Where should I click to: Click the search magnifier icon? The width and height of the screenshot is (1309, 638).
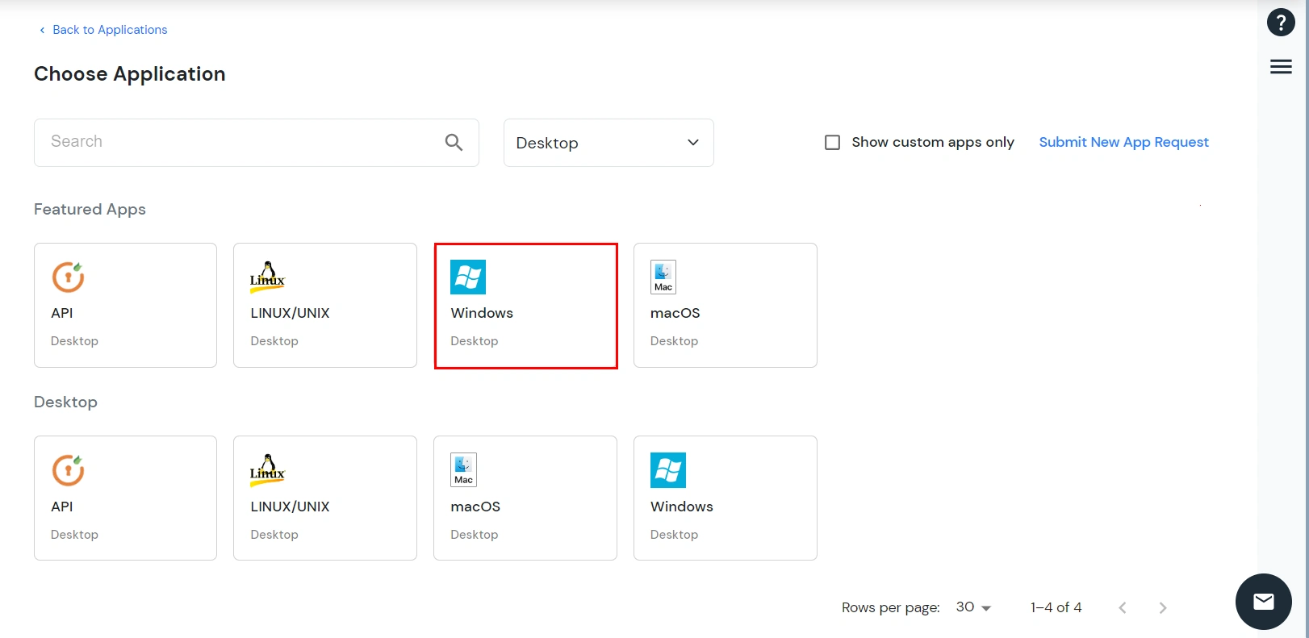454,143
